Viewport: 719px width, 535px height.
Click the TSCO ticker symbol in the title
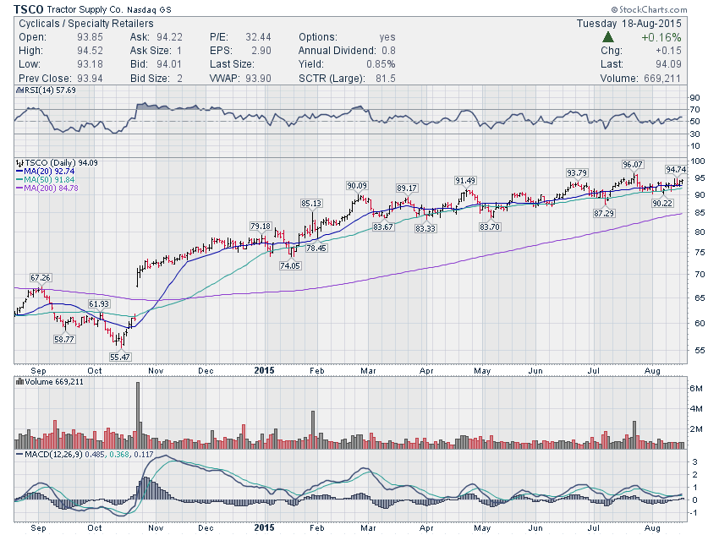point(29,9)
